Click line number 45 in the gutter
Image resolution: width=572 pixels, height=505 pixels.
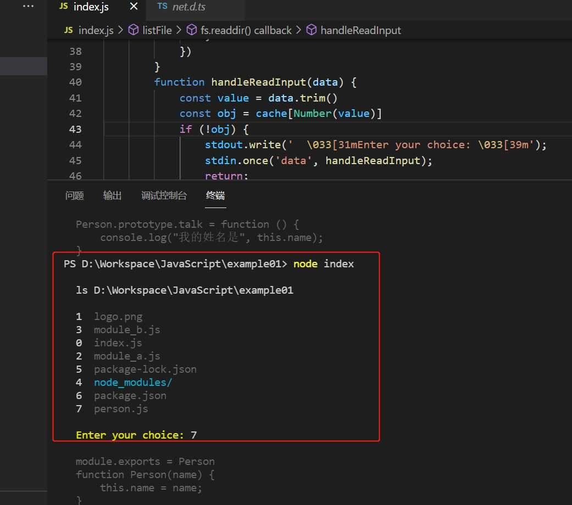(75, 161)
